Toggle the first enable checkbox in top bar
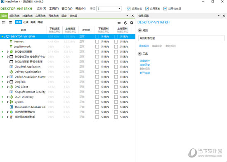Image resolution: width=227 pixels, height=162 pixels. click(x=128, y=9)
